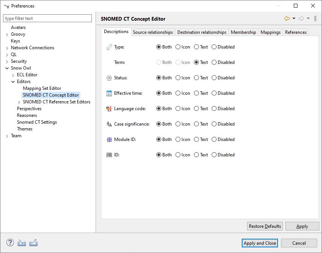Click the forward navigation arrow icon
This screenshot has width=322, height=253.
coord(301,18)
